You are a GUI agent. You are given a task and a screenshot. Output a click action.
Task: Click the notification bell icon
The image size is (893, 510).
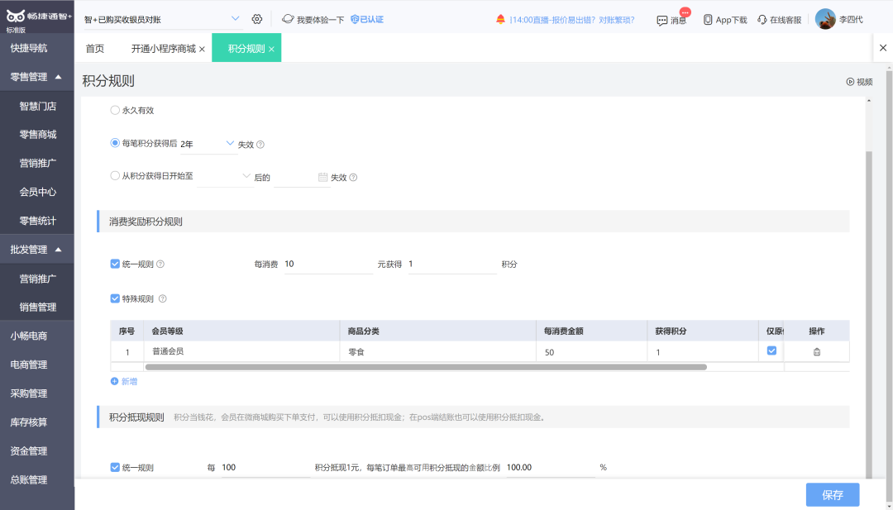[500, 19]
